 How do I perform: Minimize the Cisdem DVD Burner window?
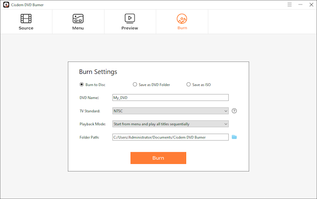(300, 5)
